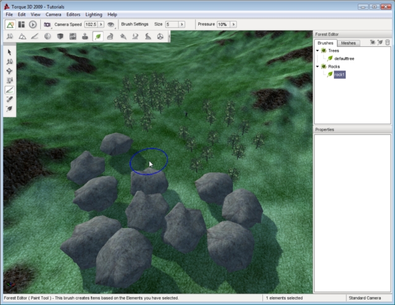Open the Pressure slider arrow
Viewport: 395px width, 305px height.
233,24
